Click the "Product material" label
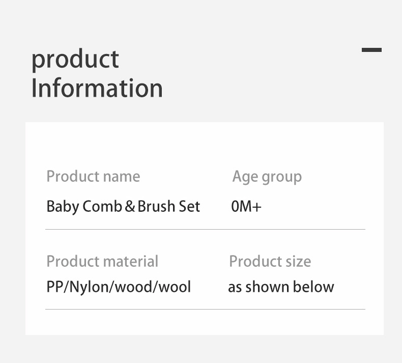Screen dimensions: 402x363 pos(102,261)
